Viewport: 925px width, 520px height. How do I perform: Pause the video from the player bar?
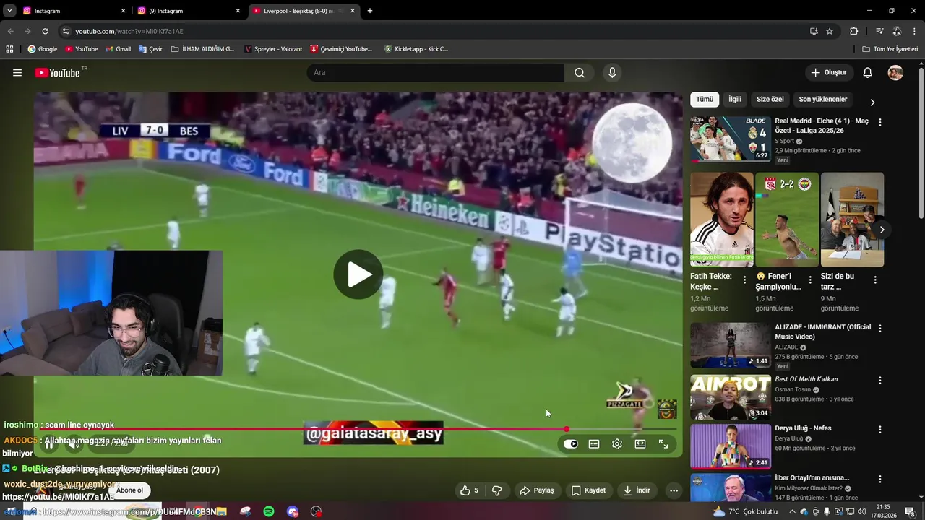click(48, 444)
